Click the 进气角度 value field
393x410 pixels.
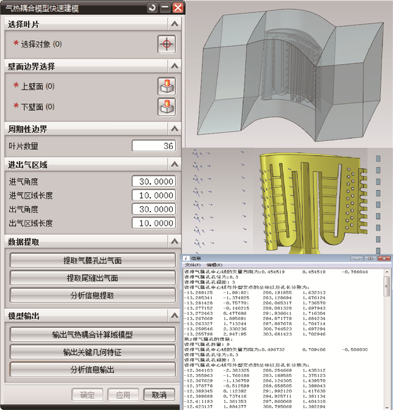(x=153, y=181)
